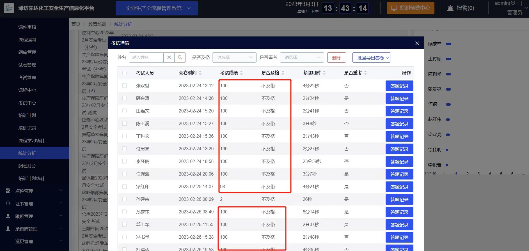Click 李隆腾 duration 23分39秒
The image size is (529, 251).
[x=312, y=161]
